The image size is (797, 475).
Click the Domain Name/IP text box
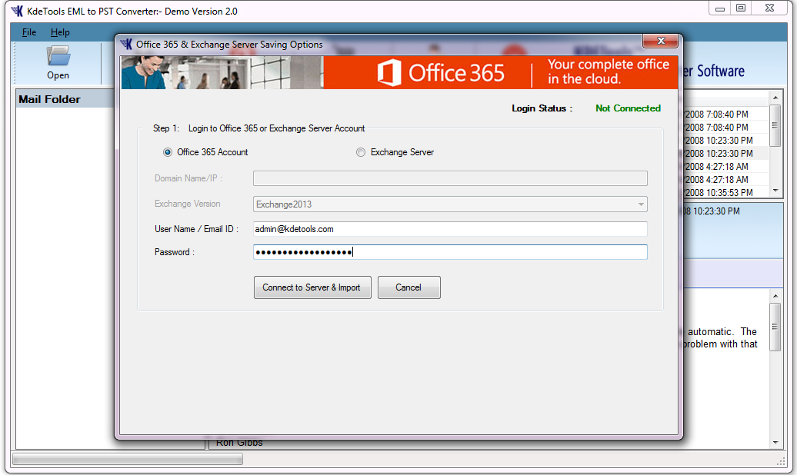point(450,178)
